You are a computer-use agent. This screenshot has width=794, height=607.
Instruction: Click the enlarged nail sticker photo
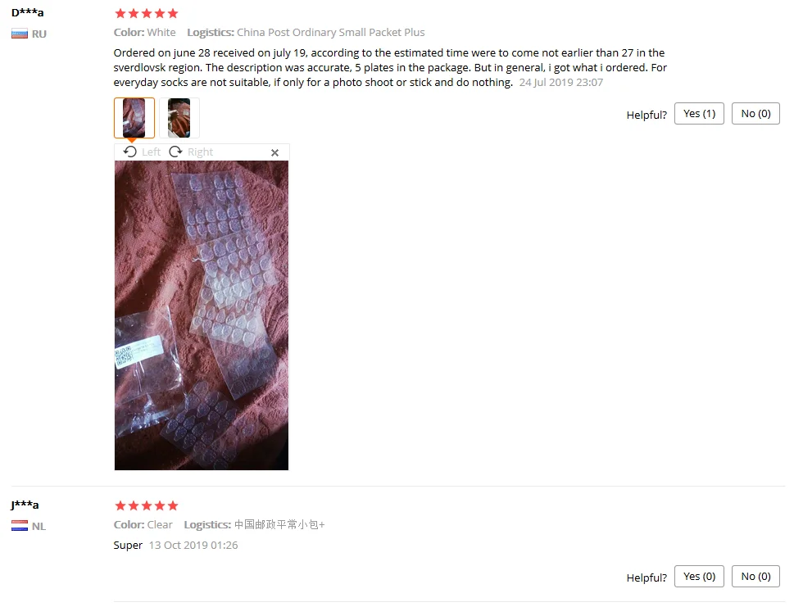pos(202,315)
